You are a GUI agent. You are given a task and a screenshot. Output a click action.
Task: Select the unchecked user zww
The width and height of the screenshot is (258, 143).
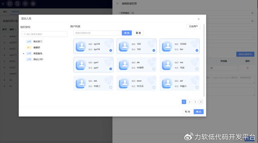click(154, 87)
